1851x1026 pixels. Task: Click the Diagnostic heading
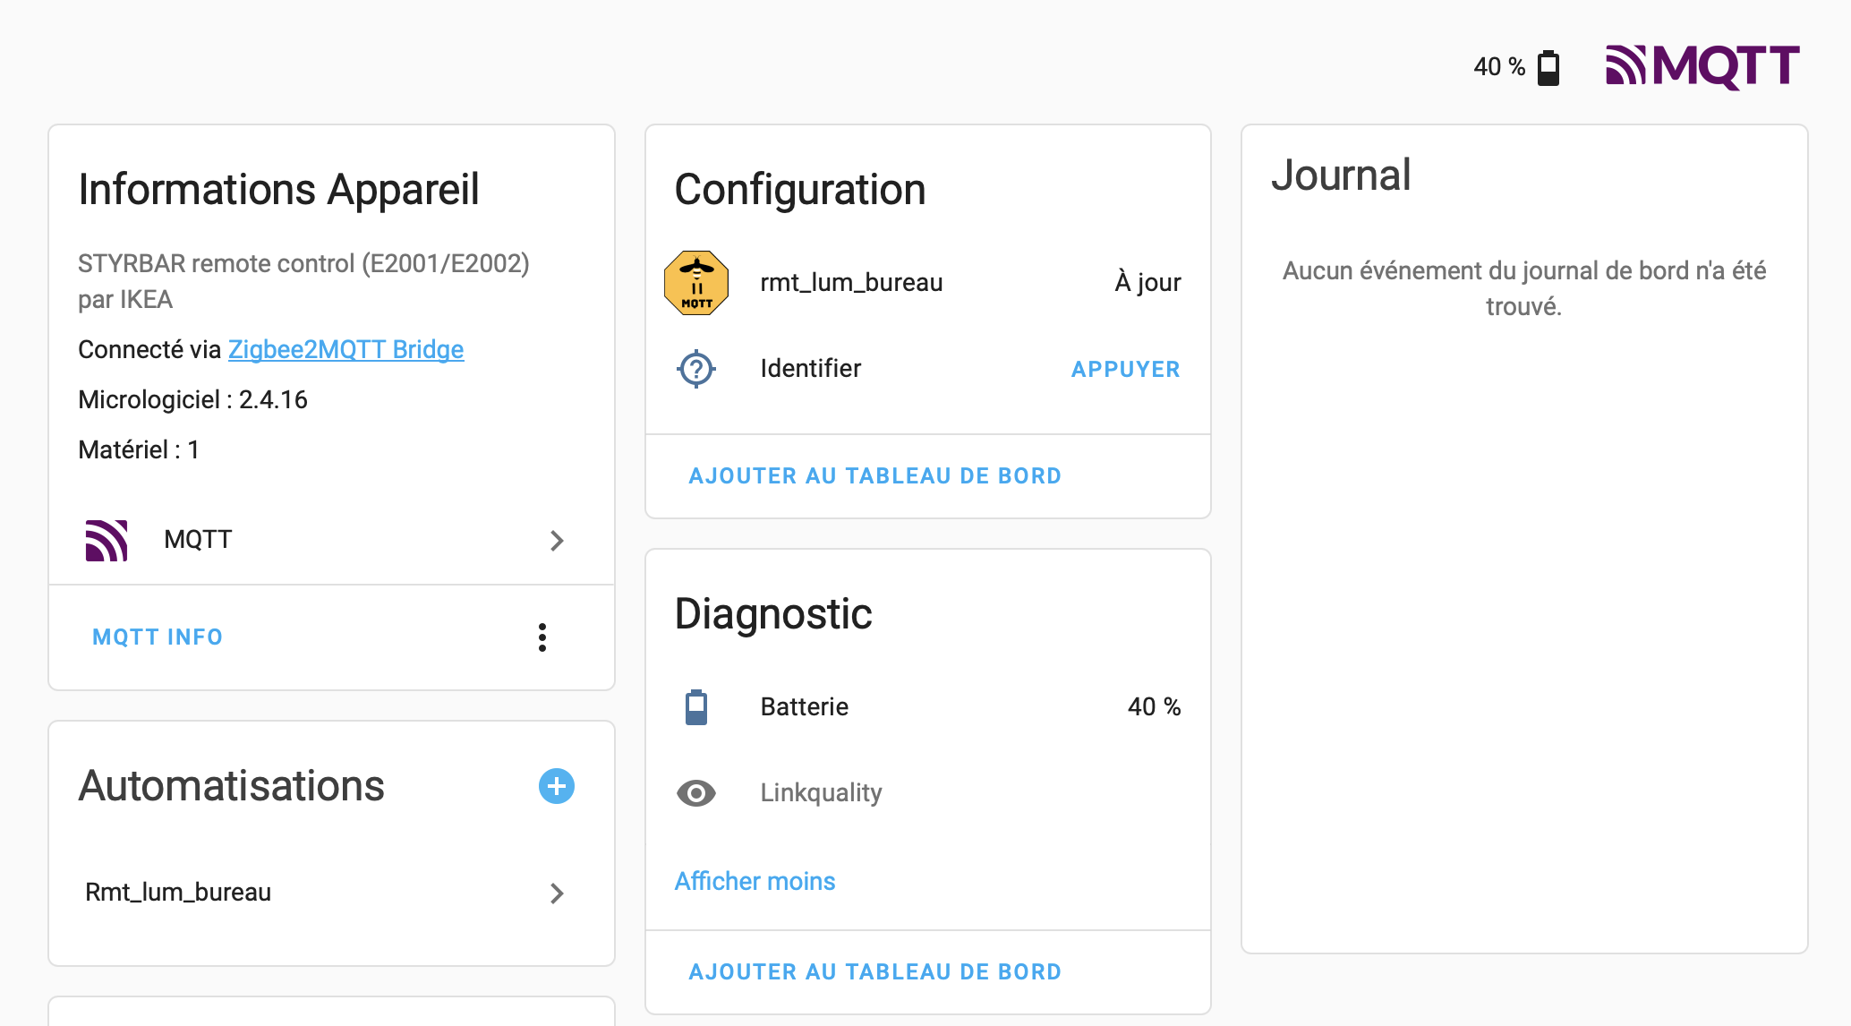772,614
